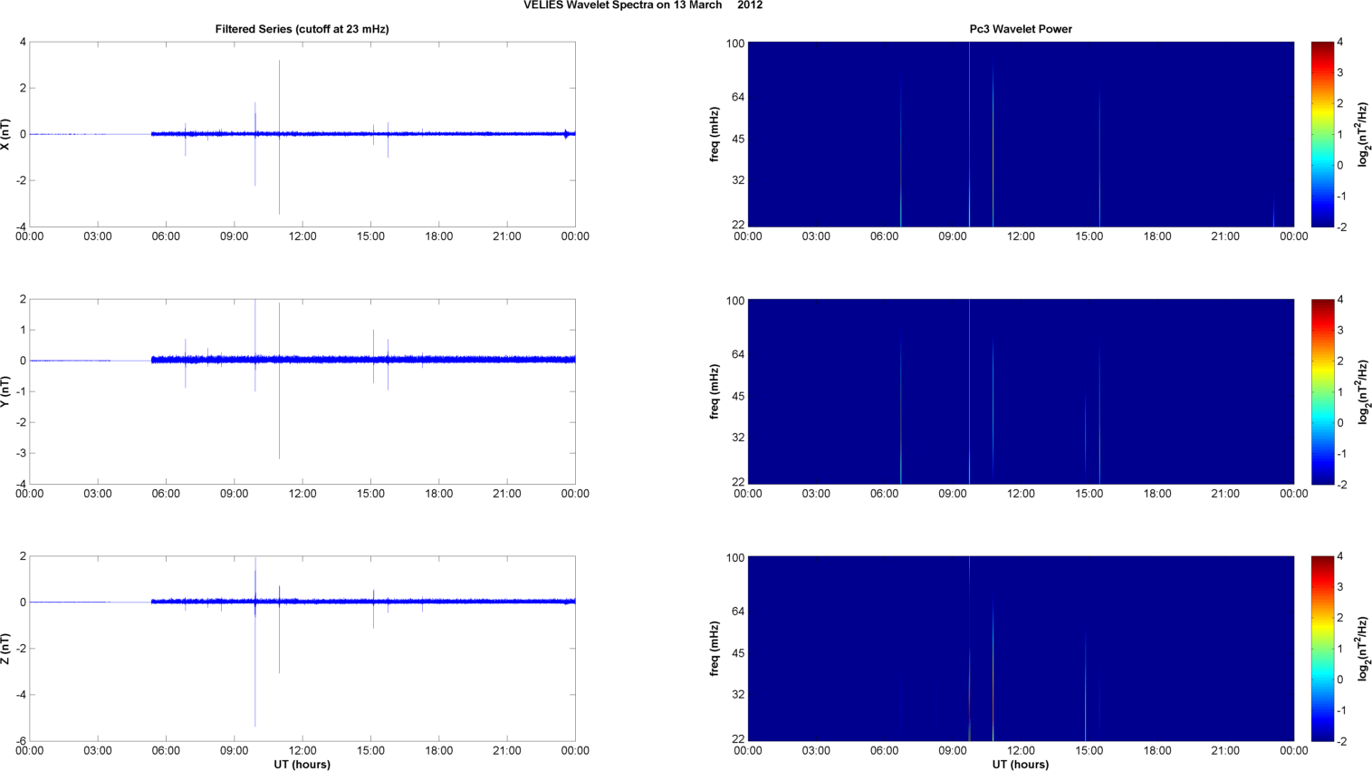The width and height of the screenshot is (1372, 771).
Task: Click the 'Z (nT)' axis label
Action: [x=6, y=649]
